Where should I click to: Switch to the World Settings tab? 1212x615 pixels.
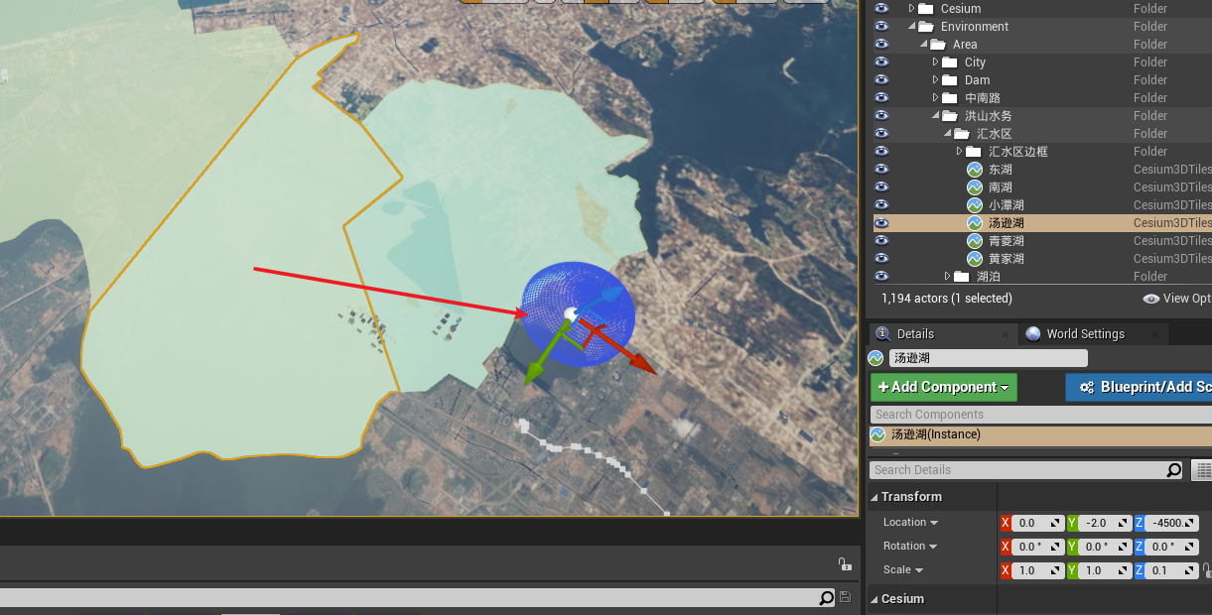tap(1087, 333)
